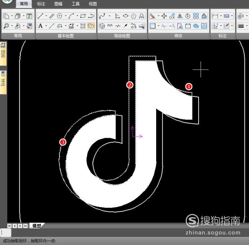Select the 模型 layout tab
This screenshot has height=245, width=249.
(x=37, y=226)
